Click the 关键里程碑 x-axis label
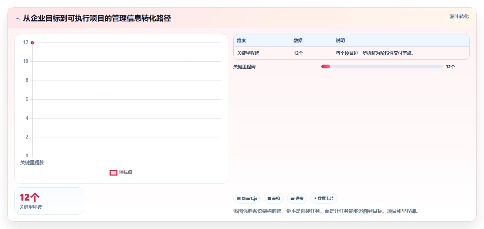The width and height of the screenshot is (484, 229). click(x=32, y=163)
